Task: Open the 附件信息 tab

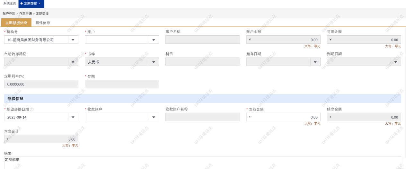Action: click(43, 23)
